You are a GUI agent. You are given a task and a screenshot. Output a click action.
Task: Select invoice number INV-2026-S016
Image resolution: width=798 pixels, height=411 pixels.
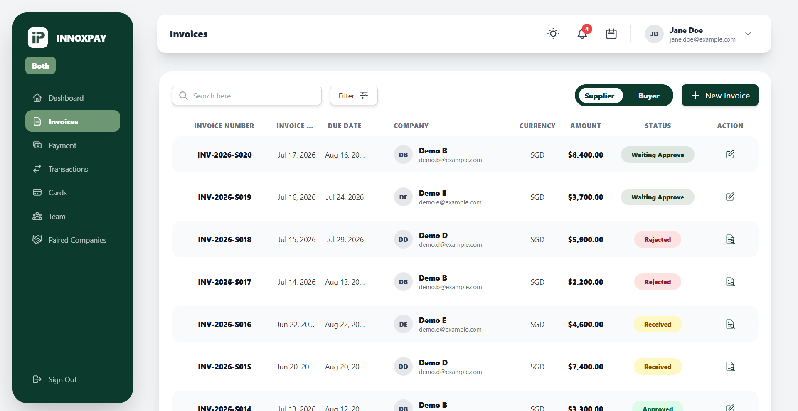[x=224, y=324]
